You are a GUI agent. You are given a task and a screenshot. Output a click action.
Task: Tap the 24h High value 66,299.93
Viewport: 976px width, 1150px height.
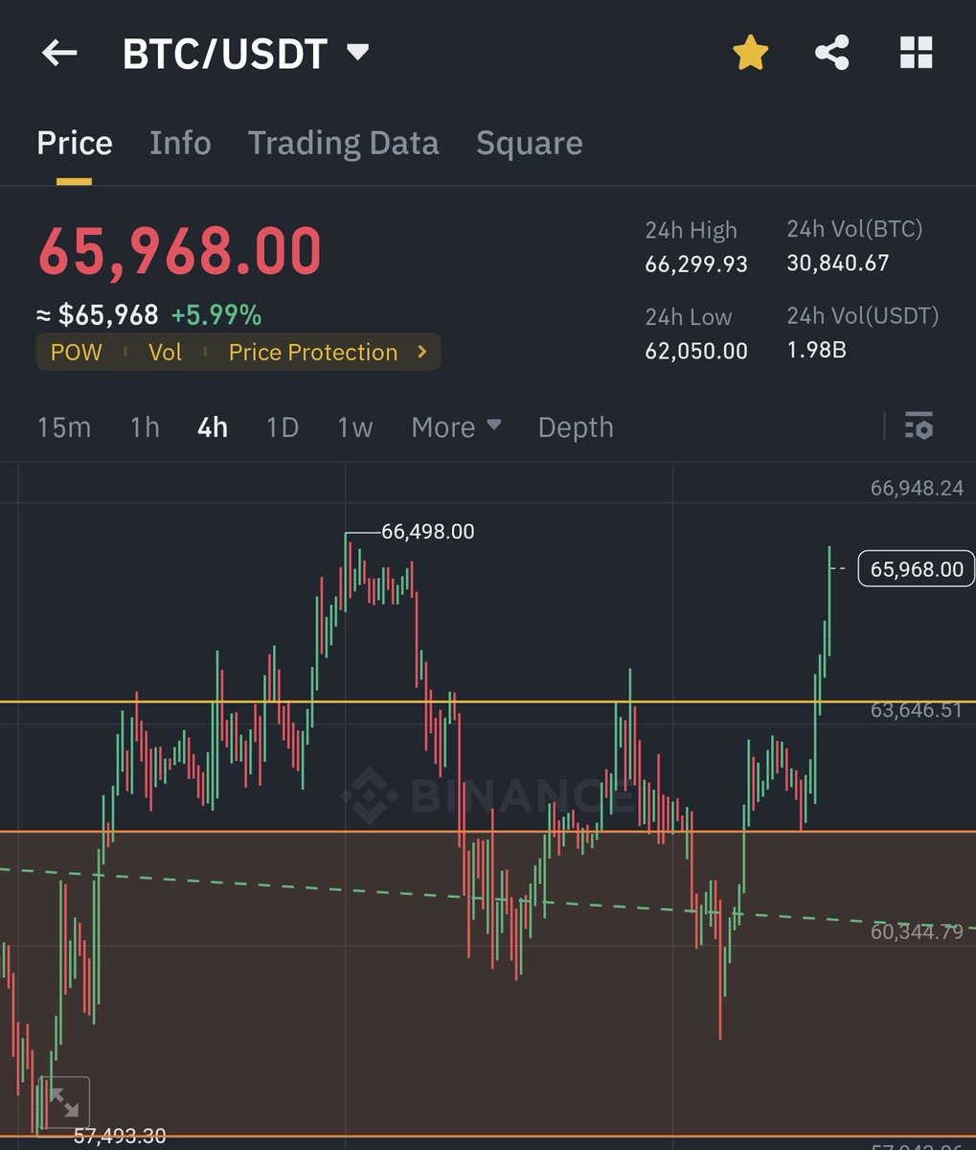pyautogui.click(x=696, y=264)
